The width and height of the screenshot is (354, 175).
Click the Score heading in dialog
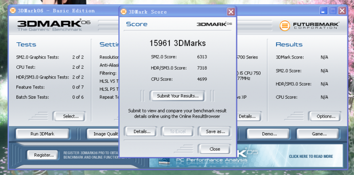click(x=136, y=24)
